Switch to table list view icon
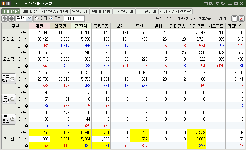 coord(235,18)
